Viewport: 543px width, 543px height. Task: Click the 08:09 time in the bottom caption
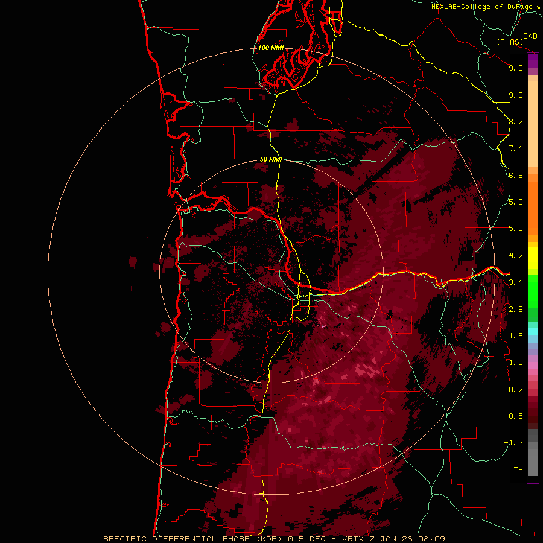[432, 539]
